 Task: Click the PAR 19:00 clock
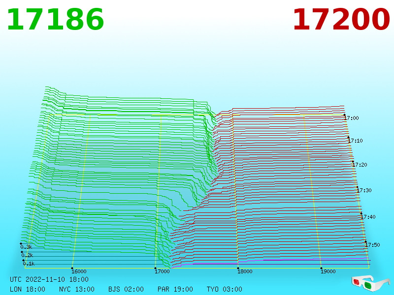175,289
